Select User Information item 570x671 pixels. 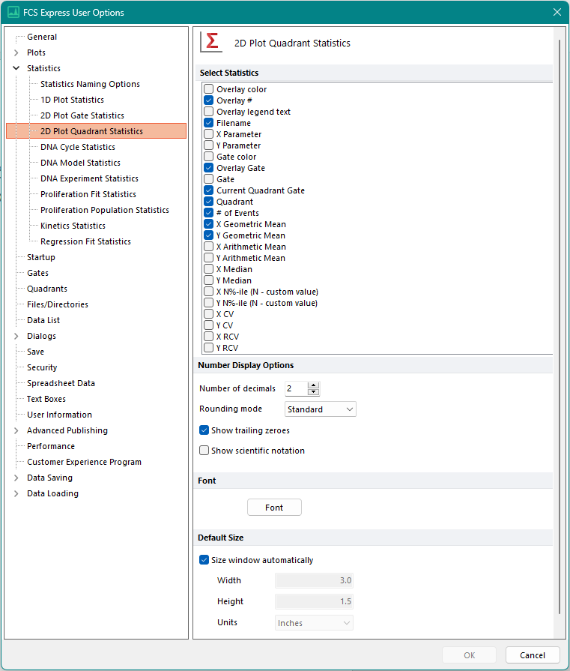[x=59, y=415]
